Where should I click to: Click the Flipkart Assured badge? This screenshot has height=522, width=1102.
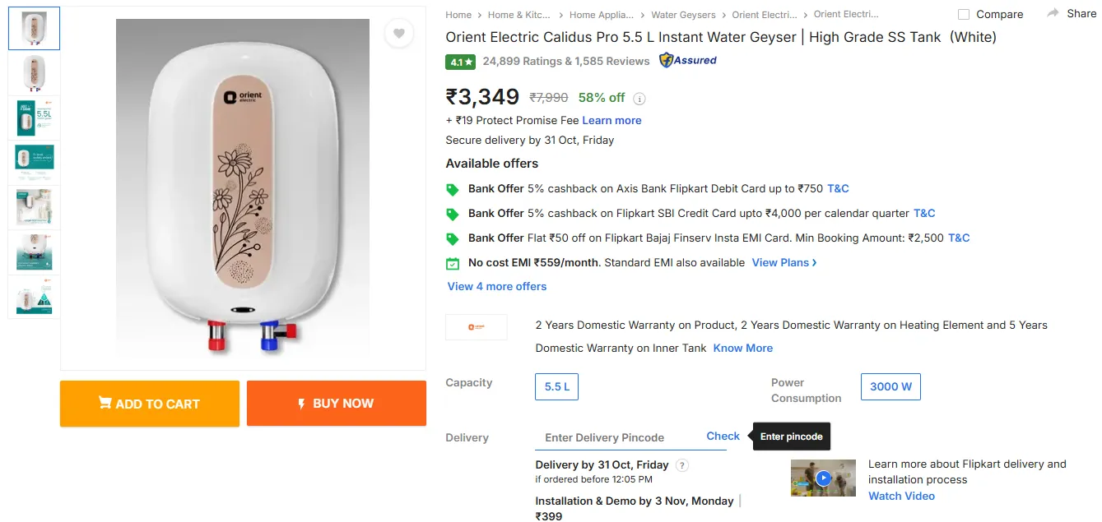688,61
